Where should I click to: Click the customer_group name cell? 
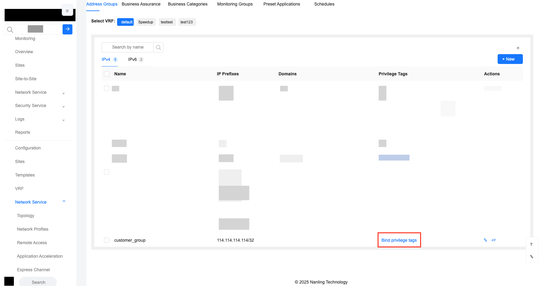130,240
